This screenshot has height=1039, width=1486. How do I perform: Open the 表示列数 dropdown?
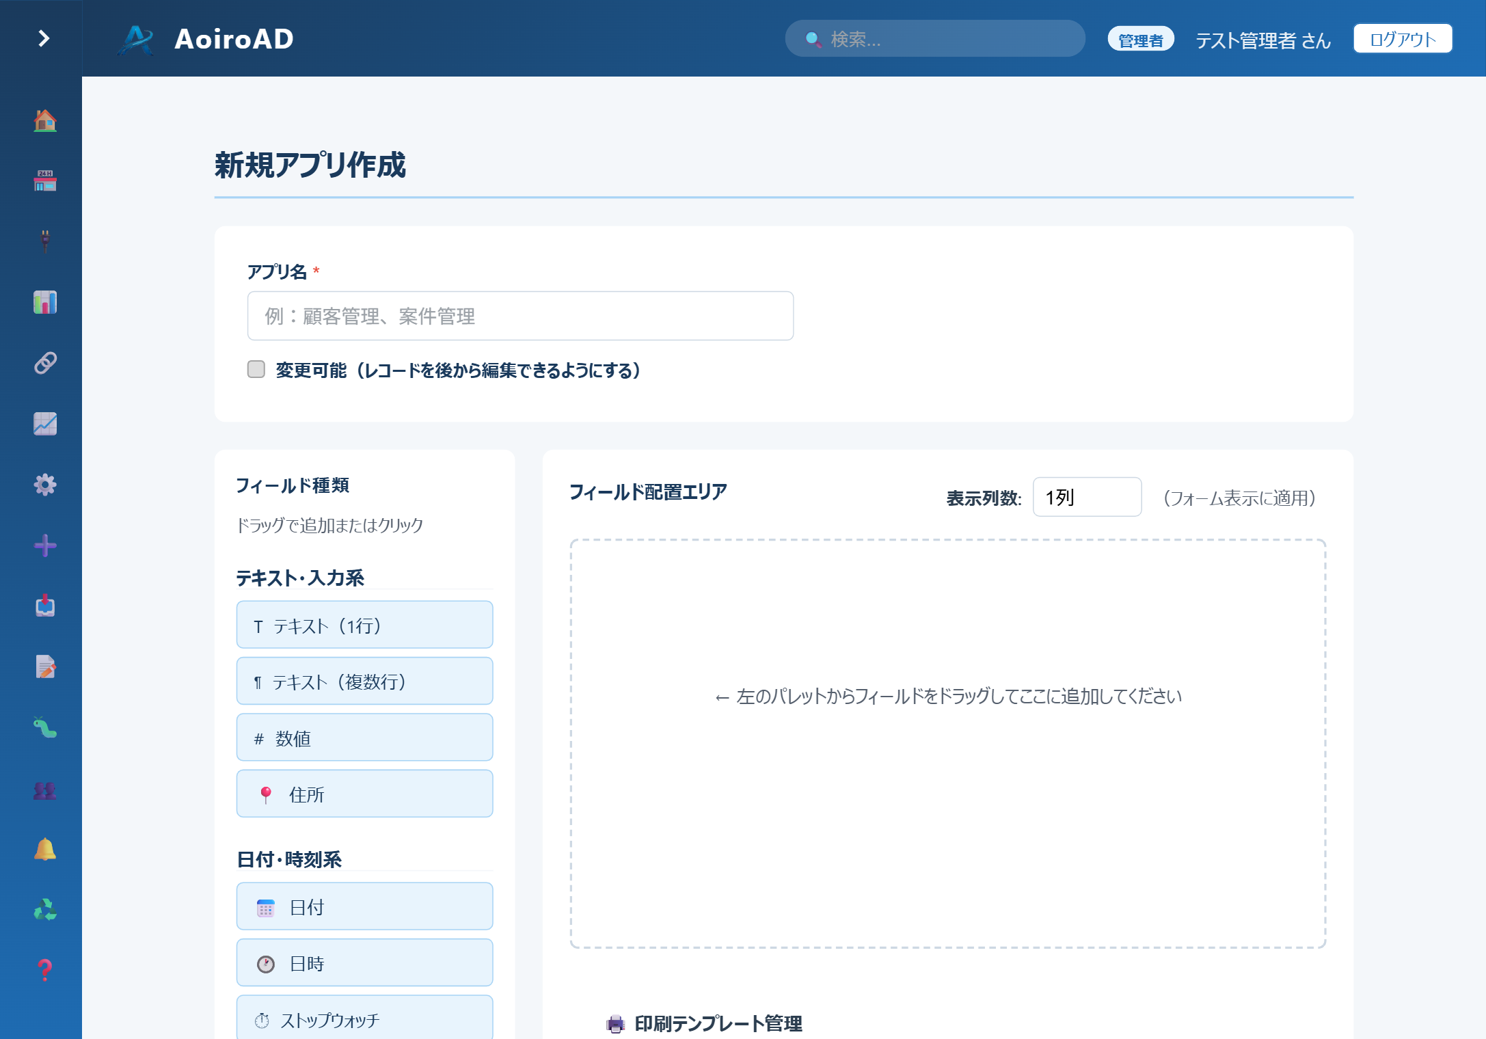pyautogui.click(x=1087, y=497)
